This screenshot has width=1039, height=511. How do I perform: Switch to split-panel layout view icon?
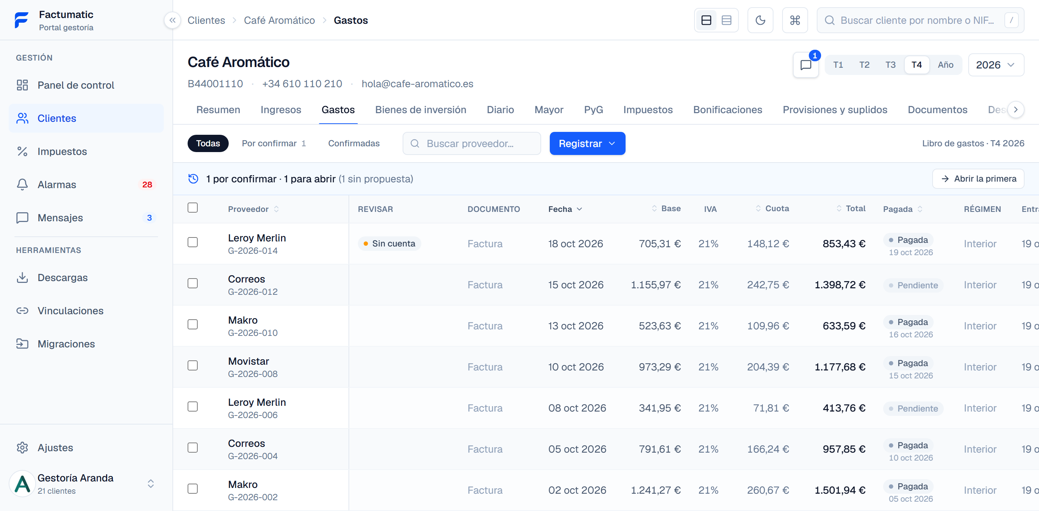(x=706, y=20)
